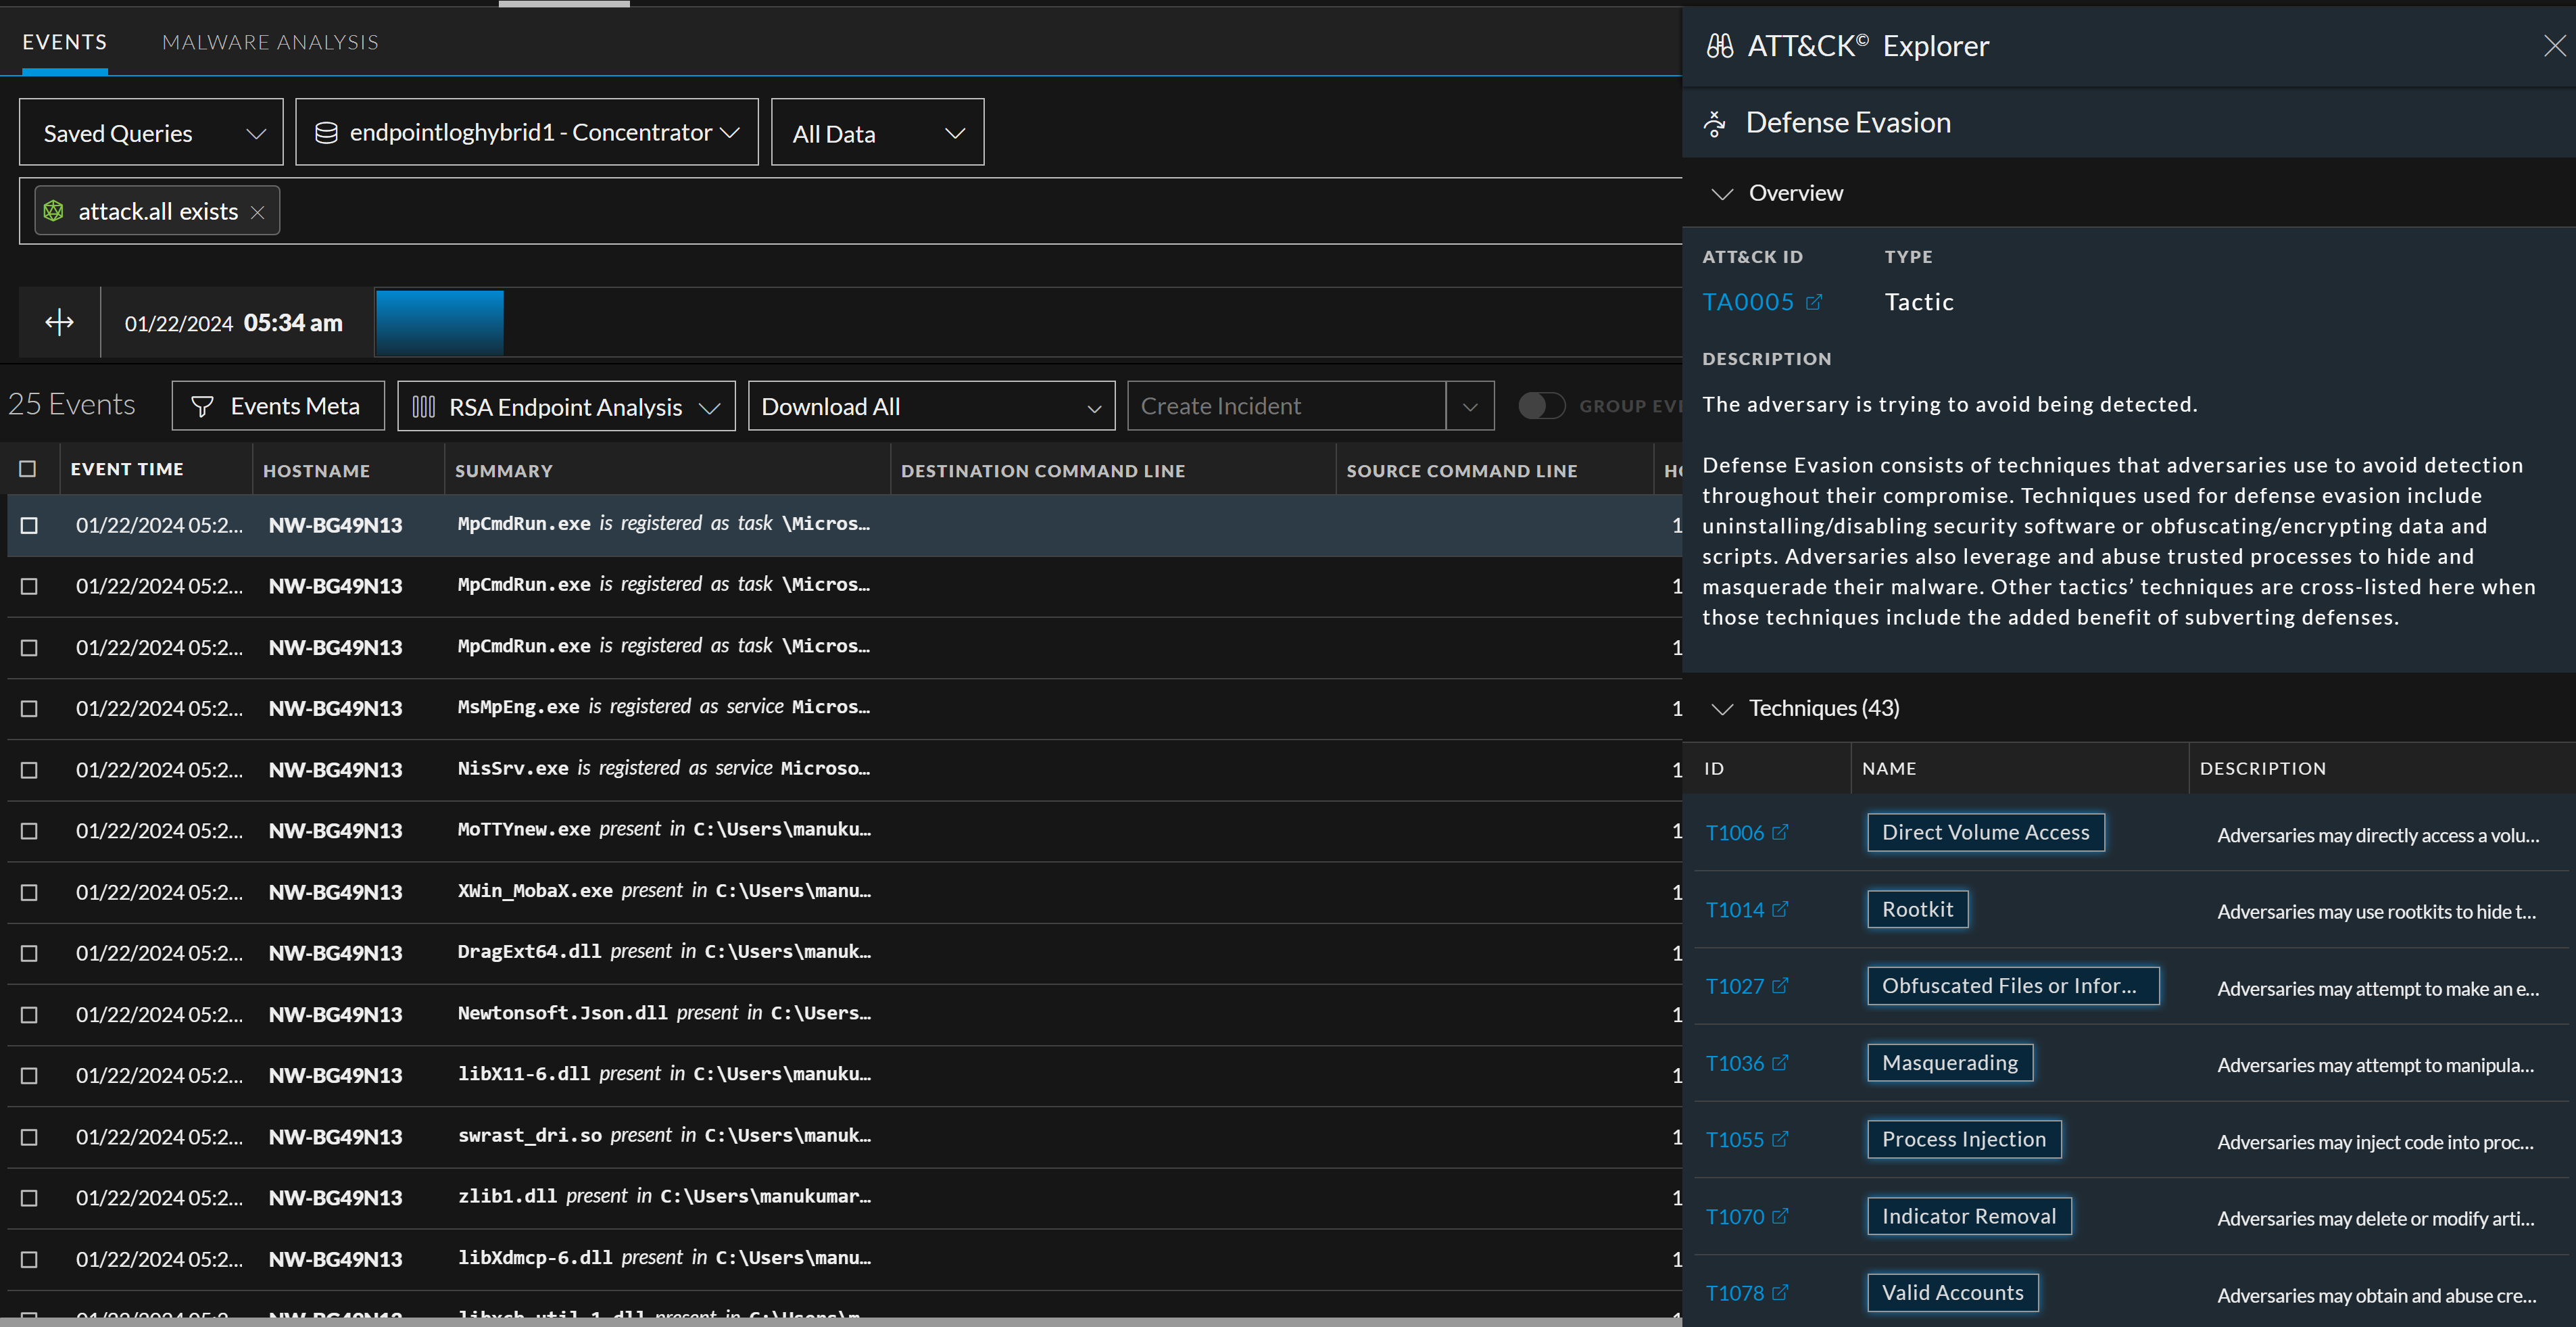Open the T1036 technique ID link
This screenshot has height=1327, width=2576.
coord(1734,1063)
